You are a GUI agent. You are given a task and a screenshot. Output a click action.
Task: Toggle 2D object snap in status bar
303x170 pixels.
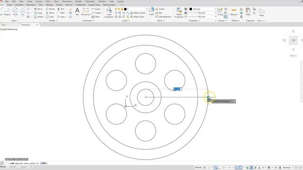241,168
